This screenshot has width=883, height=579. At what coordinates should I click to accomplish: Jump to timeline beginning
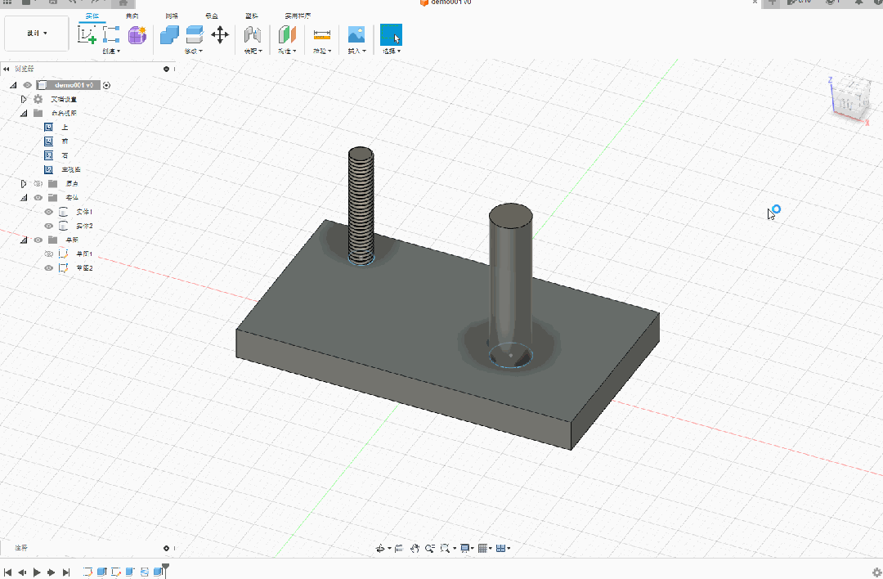coord(7,572)
